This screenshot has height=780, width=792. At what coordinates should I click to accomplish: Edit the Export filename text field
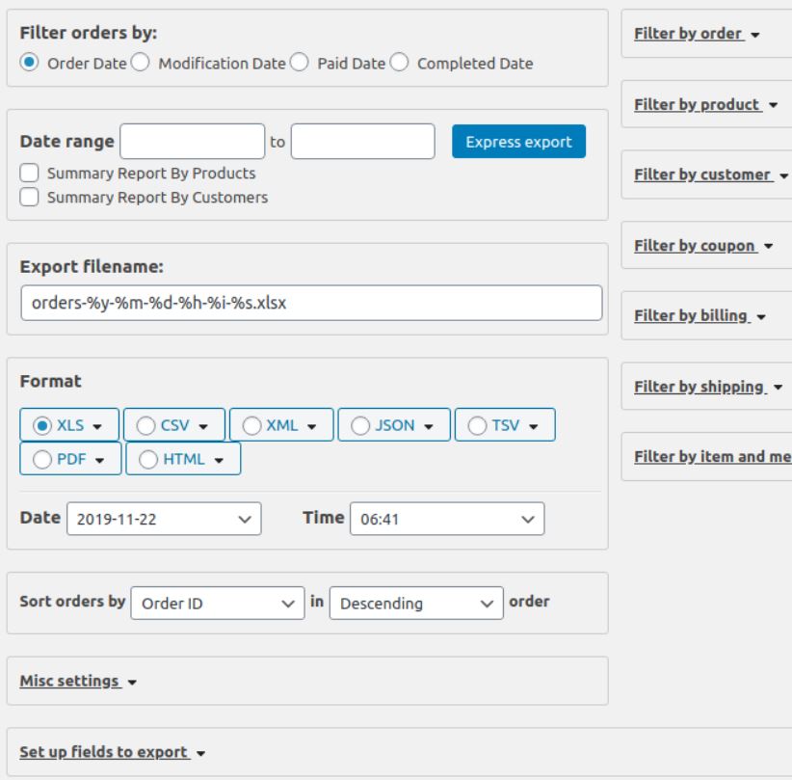click(x=310, y=303)
